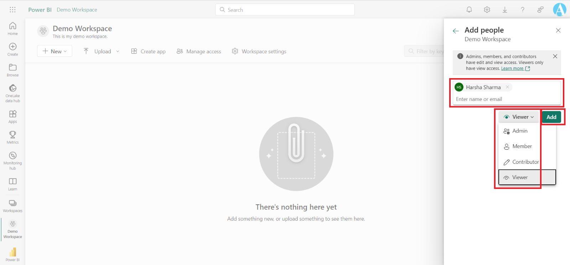Click the green Add button
Screen dimensions: 570x265
[x=551, y=117]
